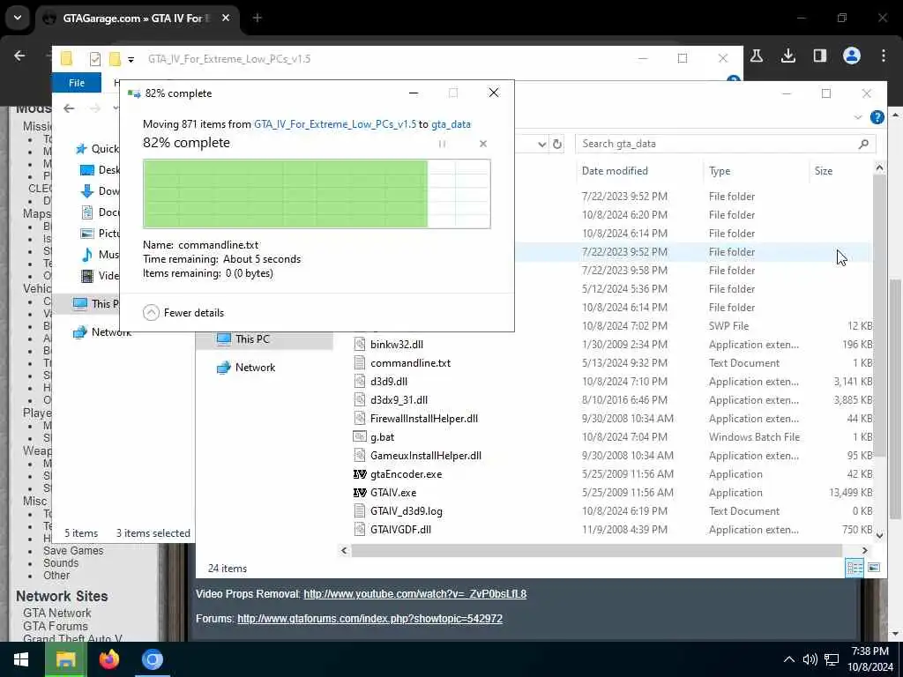Open quick access toolbar dropdown arrow
The height and width of the screenshot is (677, 903).
click(131, 59)
